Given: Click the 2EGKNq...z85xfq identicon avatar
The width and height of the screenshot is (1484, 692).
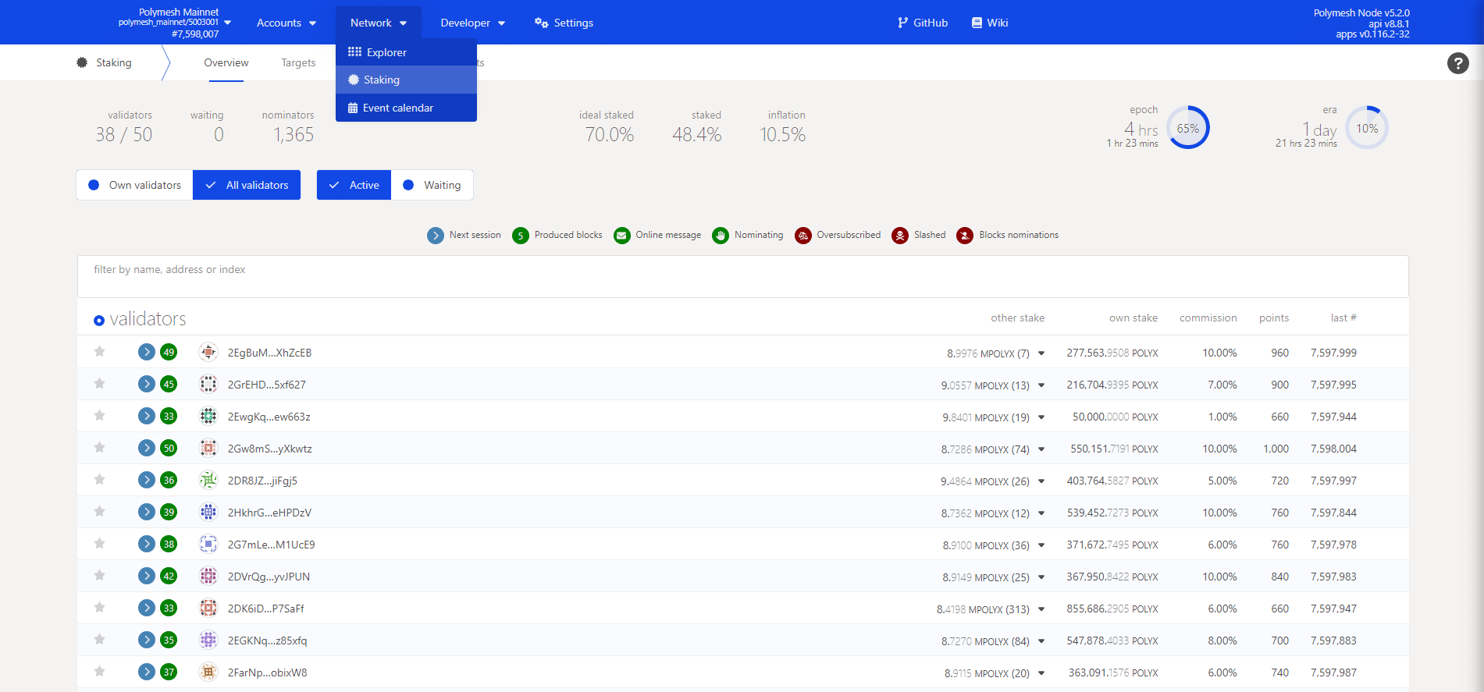Looking at the screenshot, I should pyautogui.click(x=208, y=640).
